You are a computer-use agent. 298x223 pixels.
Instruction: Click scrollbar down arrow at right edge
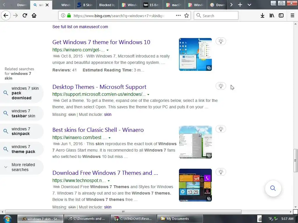tap(295, 207)
